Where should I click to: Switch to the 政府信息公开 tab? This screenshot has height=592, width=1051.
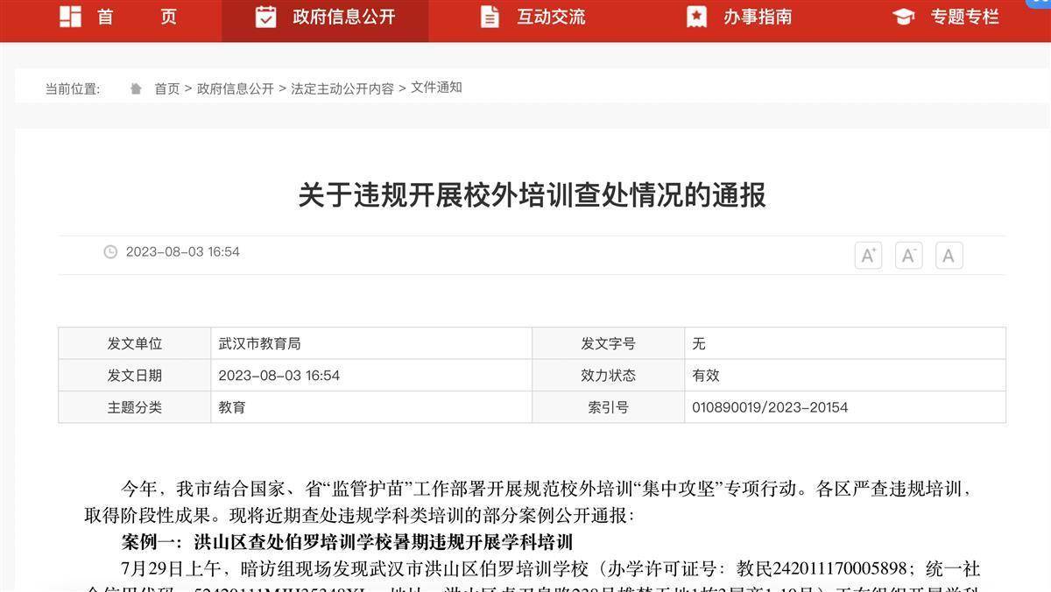point(343,16)
